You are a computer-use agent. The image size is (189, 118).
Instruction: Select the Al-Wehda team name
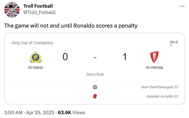154,67
